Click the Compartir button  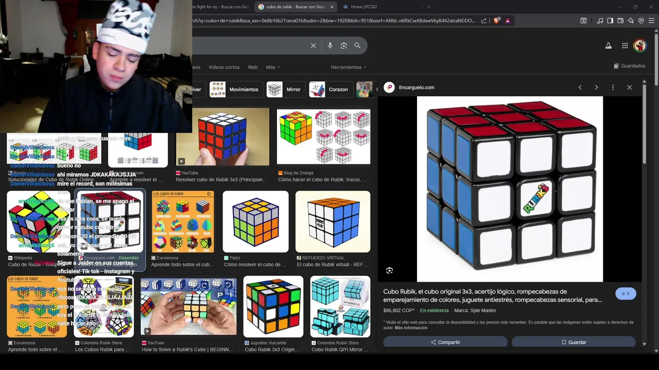pos(445,342)
